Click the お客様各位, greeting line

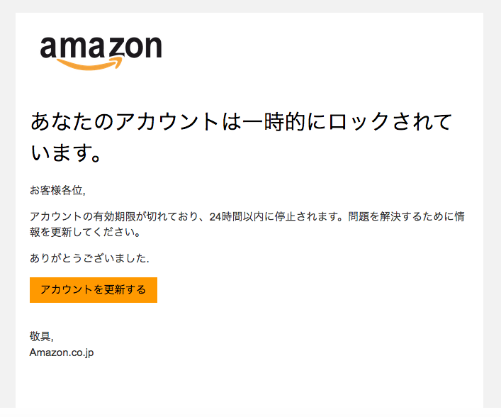click(x=57, y=191)
